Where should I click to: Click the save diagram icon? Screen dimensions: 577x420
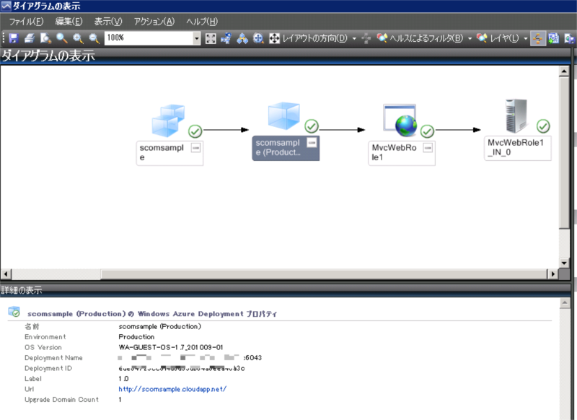pos(13,38)
